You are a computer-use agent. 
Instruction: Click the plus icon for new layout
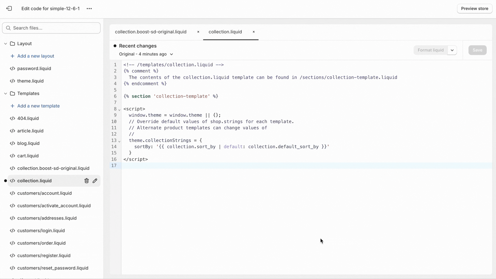click(x=12, y=56)
